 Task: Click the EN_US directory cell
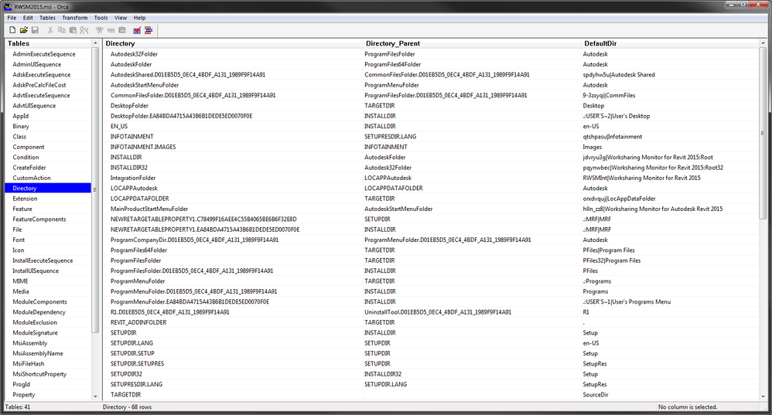(x=118, y=127)
